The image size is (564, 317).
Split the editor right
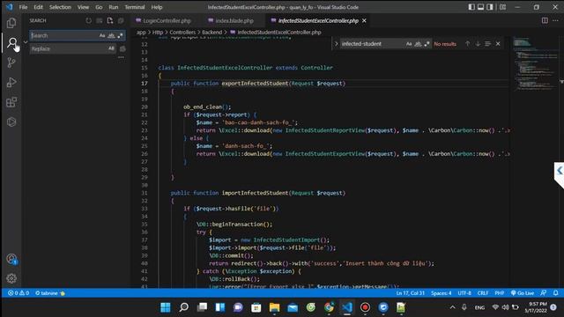click(545, 21)
